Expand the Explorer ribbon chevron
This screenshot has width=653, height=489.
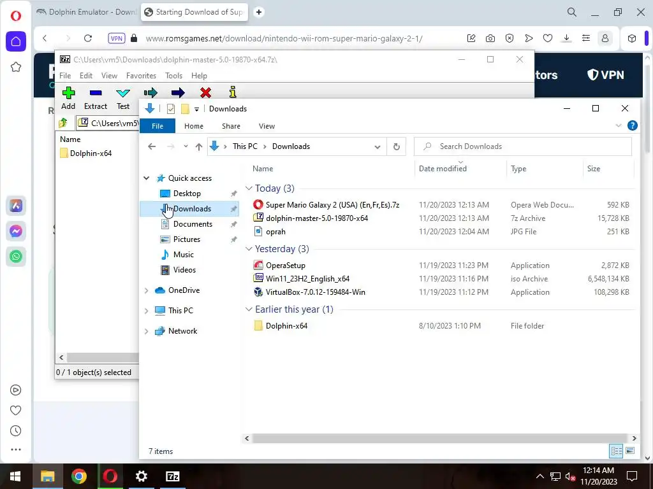(619, 125)
